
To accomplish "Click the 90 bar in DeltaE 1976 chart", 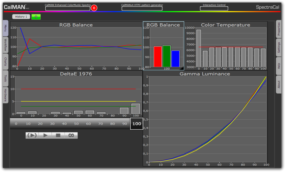I will 124,111.
